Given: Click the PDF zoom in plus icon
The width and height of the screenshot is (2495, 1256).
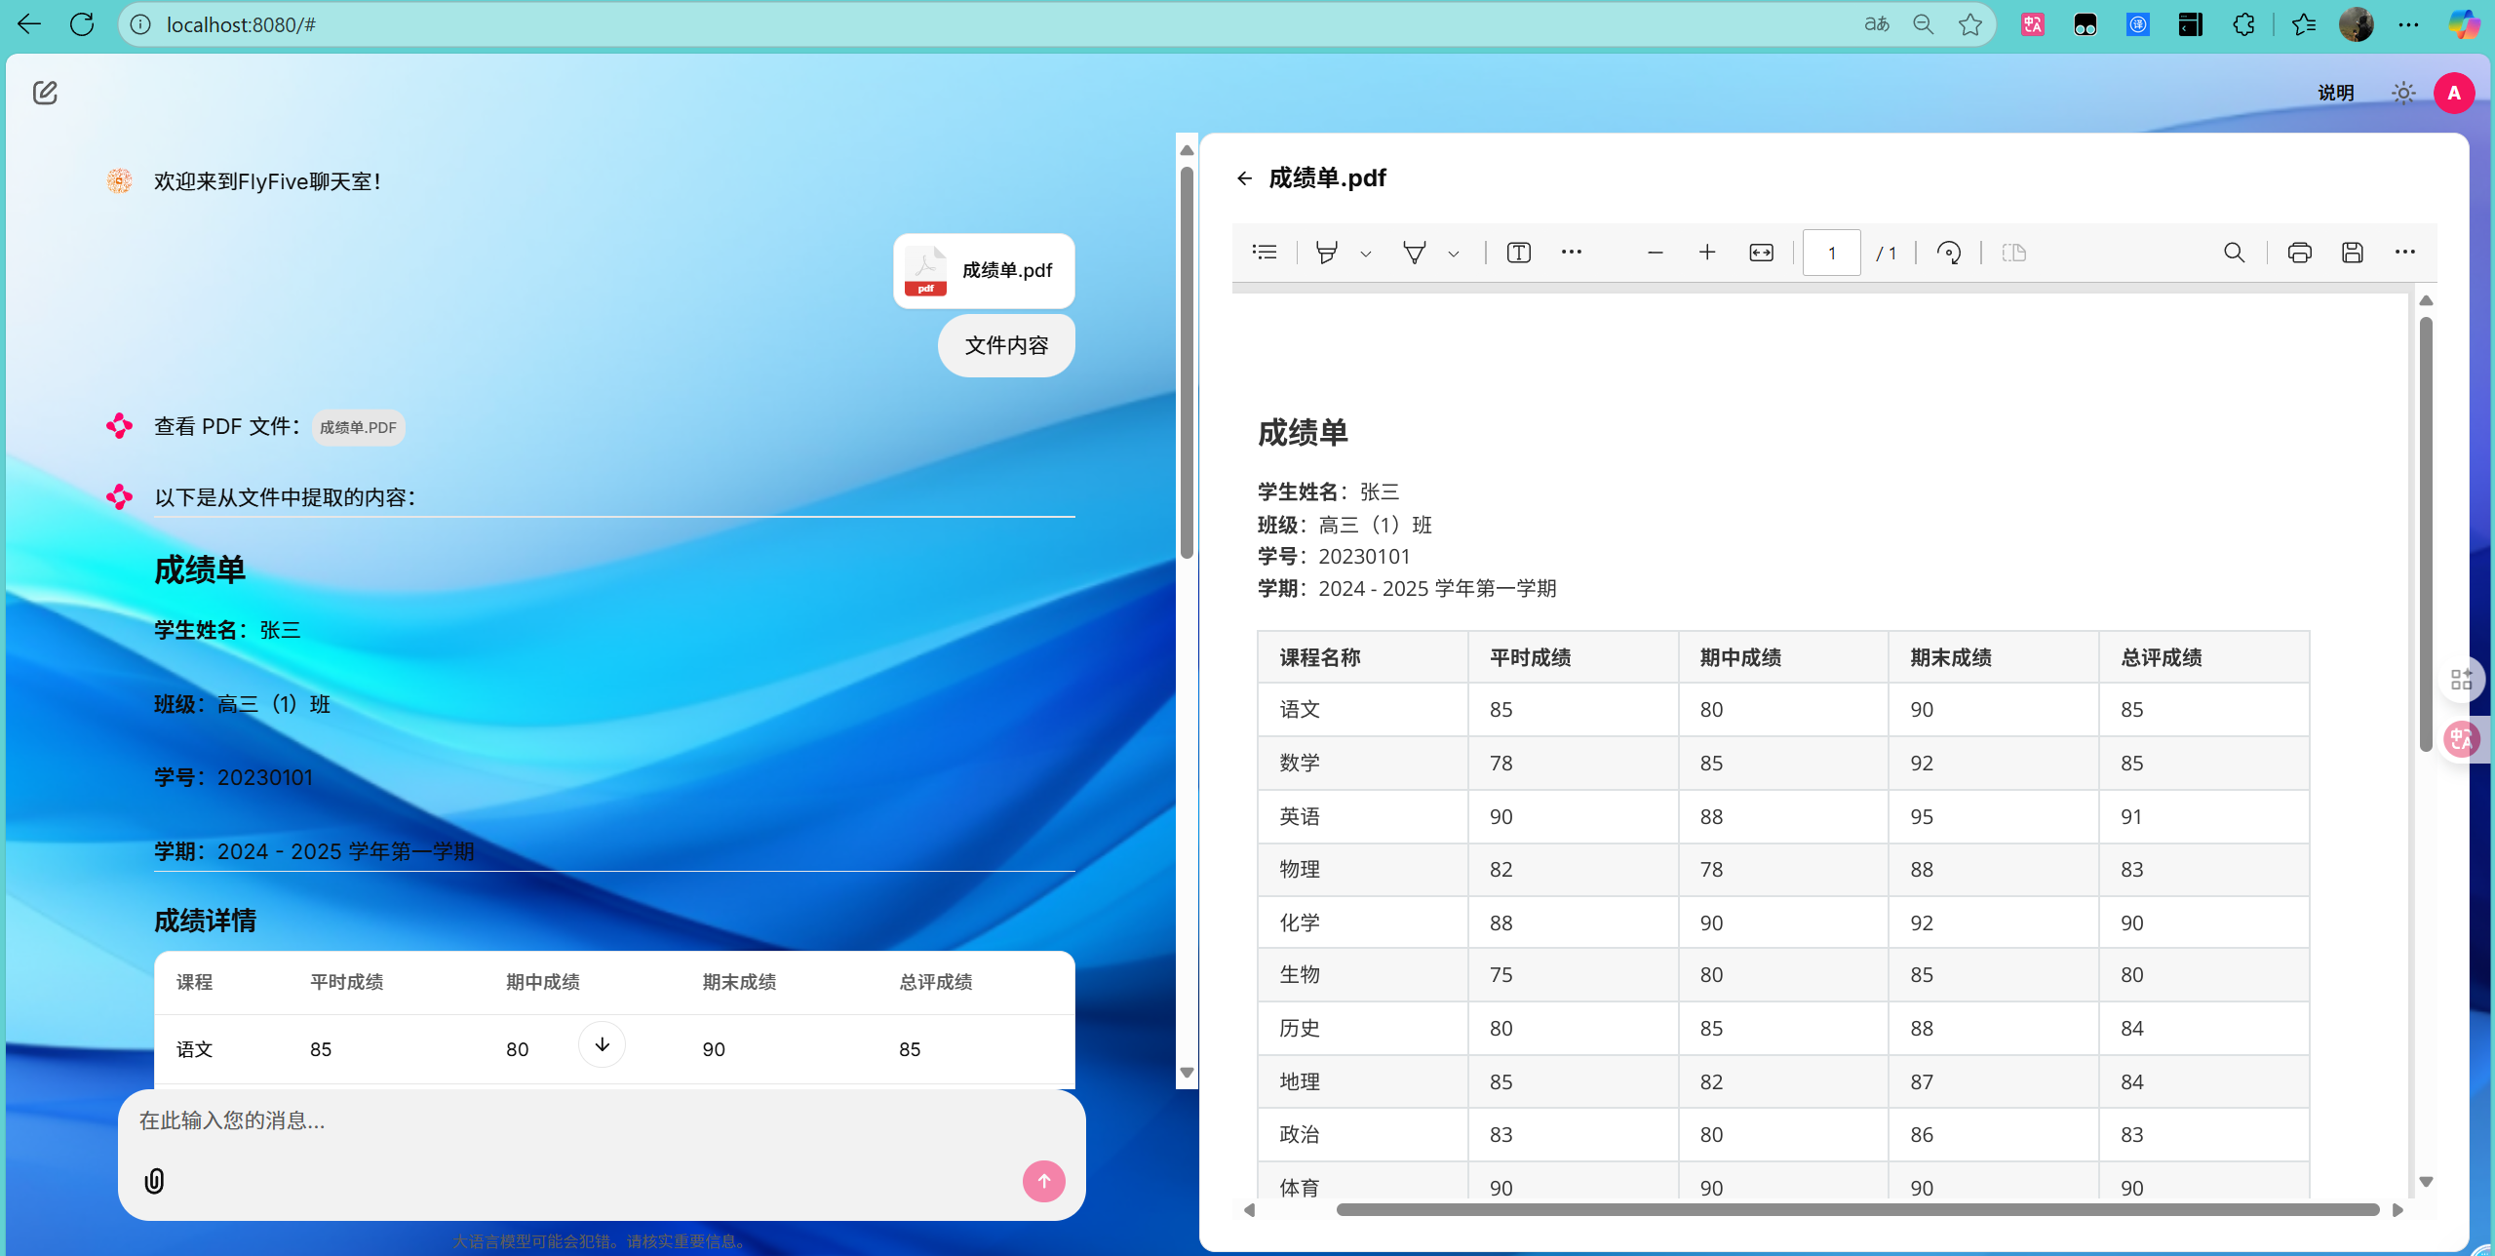Looking at the screenshot, I should tap(1707, 253).
